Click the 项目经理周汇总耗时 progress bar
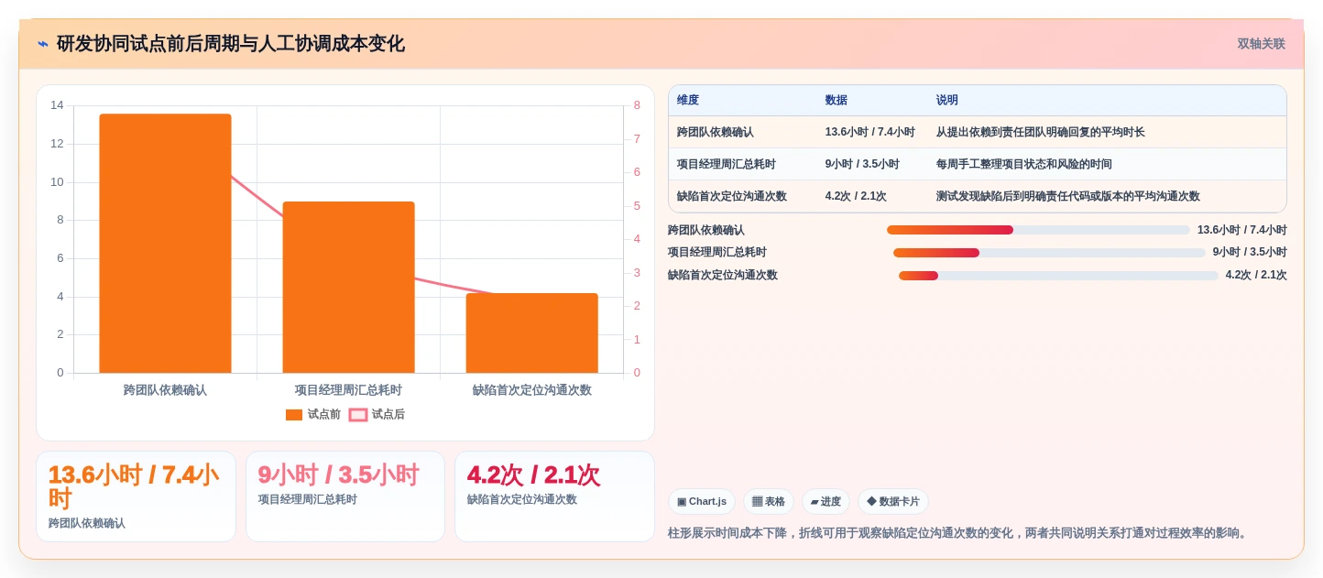Image resolution: width=1323 pixels, height=578 pixels. 1049,253
